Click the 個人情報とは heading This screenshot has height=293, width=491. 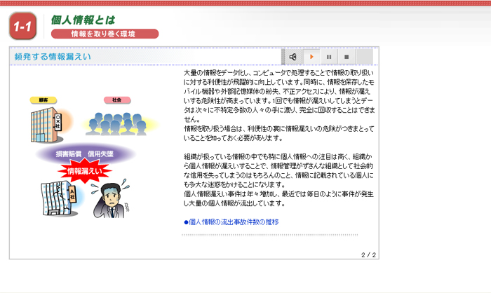(x=83, y=20)
